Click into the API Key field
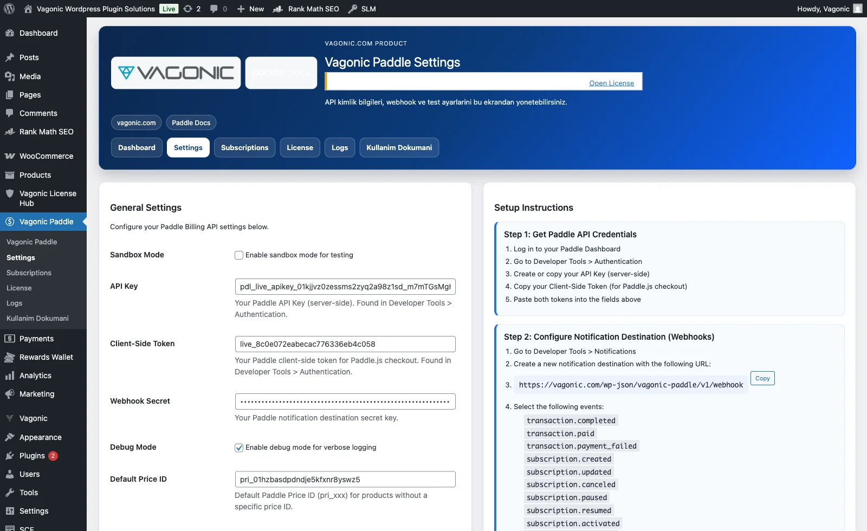The width and height of the screenshot is (867, 531). pyautogui.click(x=345, y=287)
